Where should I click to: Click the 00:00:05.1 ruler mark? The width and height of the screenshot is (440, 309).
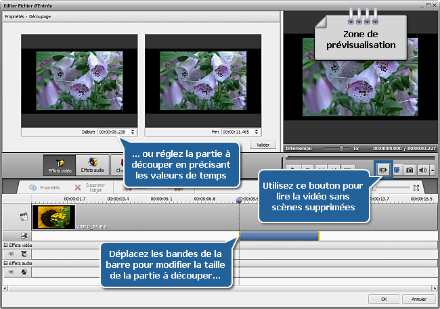point(161,199)
